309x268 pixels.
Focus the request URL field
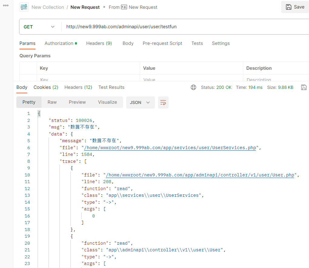[185, 27]
